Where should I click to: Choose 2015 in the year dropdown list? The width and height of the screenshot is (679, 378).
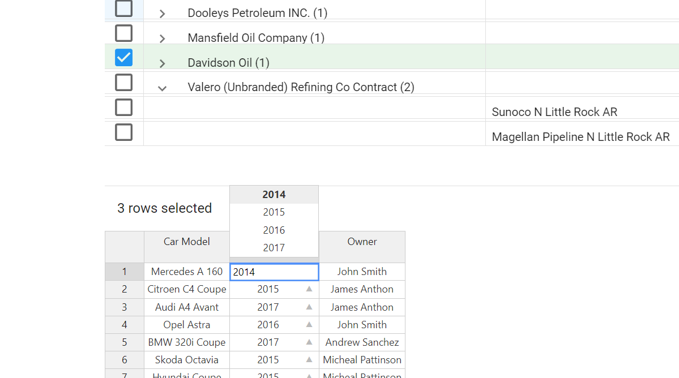click(274, 212)
